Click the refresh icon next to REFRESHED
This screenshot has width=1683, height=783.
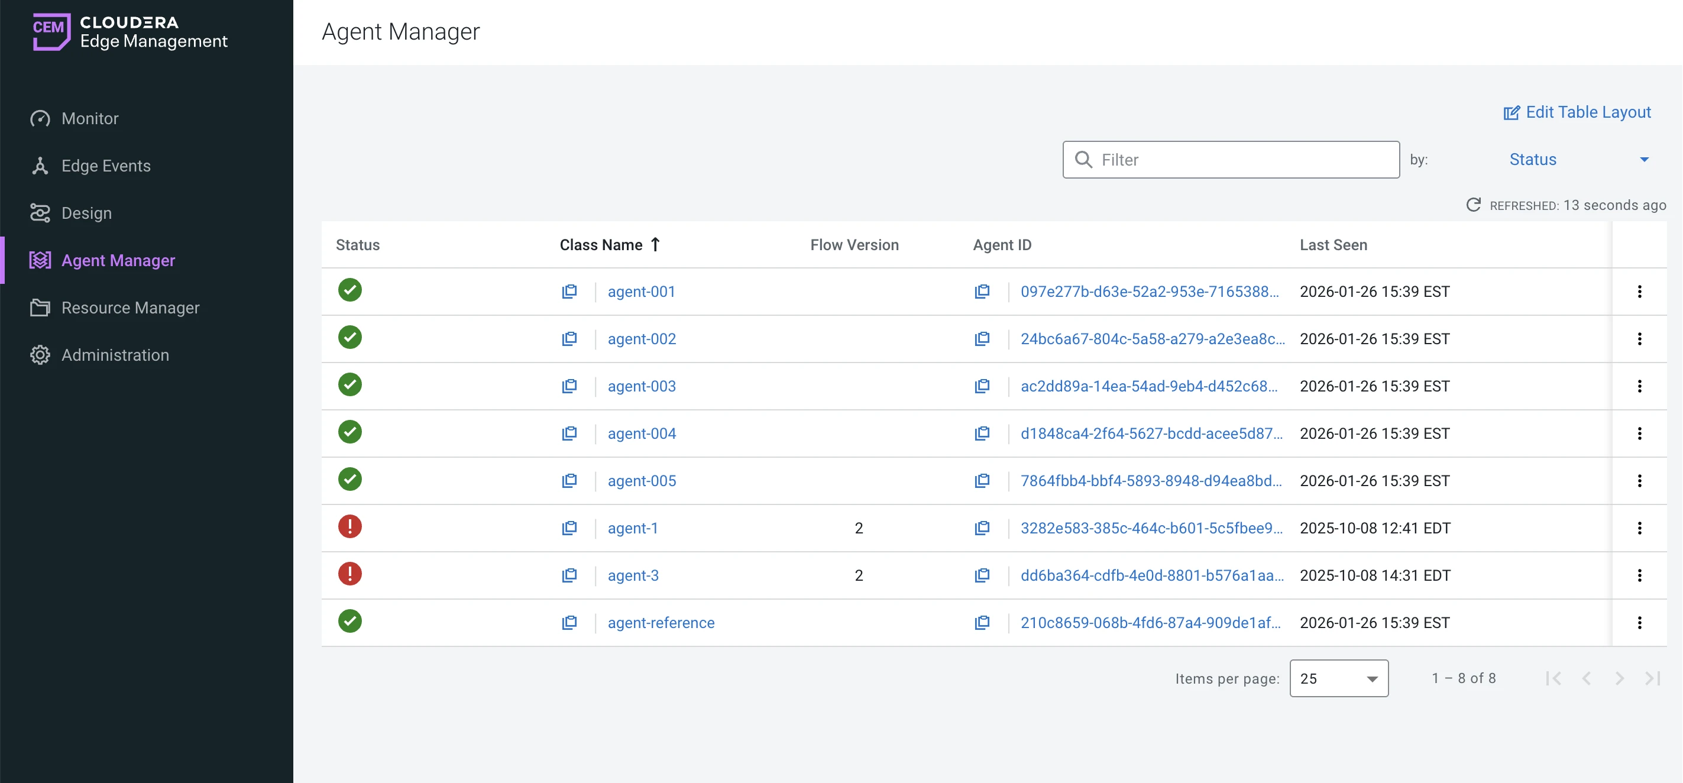[1472, 205]
